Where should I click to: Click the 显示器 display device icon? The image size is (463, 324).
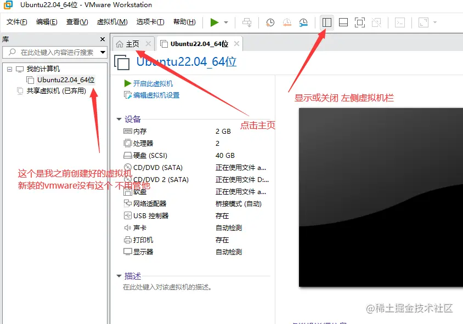(x=128, y=252)
